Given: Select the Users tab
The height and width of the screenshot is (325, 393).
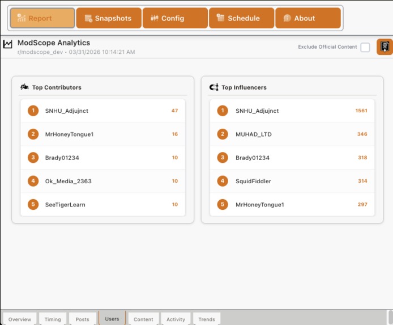Looking at the screenshot, I should click(112, 319).
